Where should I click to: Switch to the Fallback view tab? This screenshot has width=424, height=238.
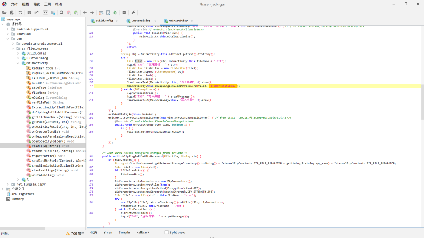pos(143,232)
